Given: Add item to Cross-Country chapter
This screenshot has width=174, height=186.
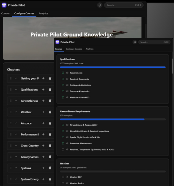Looking at the screenshot, I should point(43,146).
